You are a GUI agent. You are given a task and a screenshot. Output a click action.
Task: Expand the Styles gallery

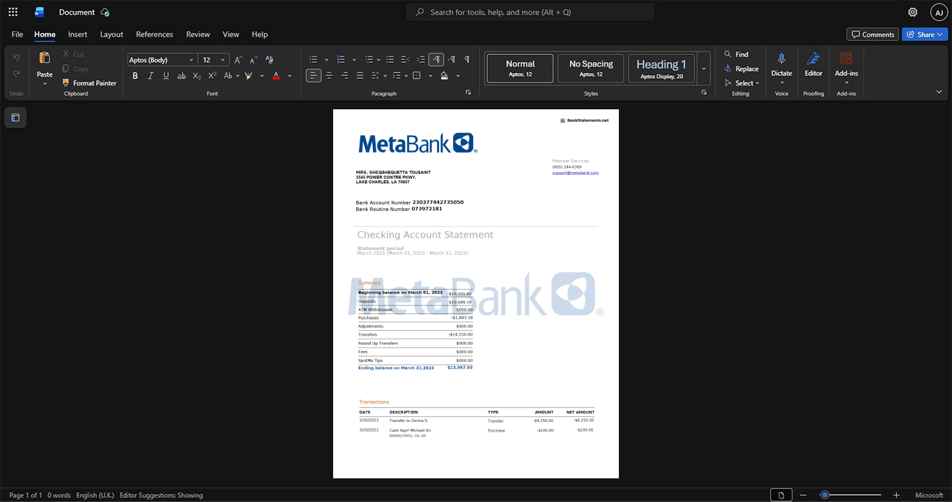703,69
